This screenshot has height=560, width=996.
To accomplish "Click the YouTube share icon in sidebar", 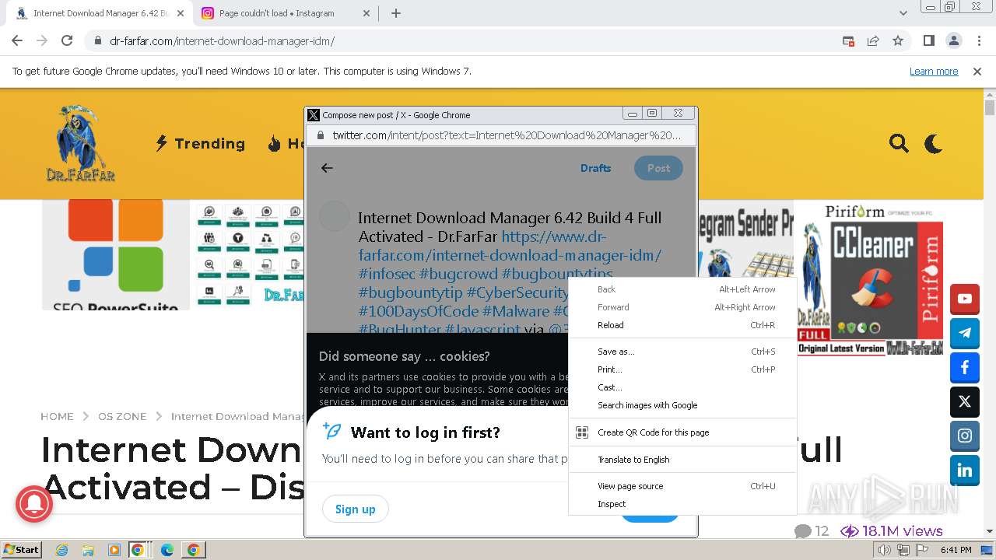I will (965, 299).
